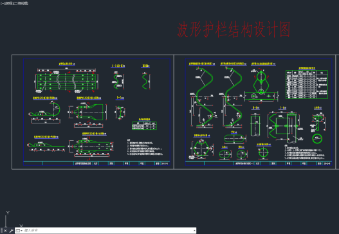Viewport: 339px width, 234px height.
Task: Open recent commands dropdown in command line
Action: click(19, 231)
